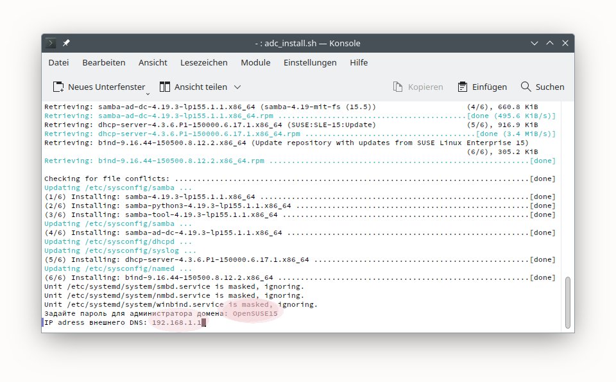This screenshot has height=382, width=616.
Task: Open the Module menu
Action: click(255, 62)
